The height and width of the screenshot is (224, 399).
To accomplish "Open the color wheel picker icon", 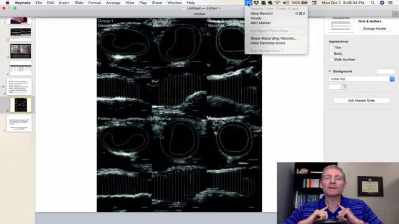I will [x=344, y=86].
